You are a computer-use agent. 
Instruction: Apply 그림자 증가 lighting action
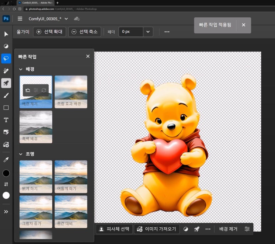coord(36,212)
